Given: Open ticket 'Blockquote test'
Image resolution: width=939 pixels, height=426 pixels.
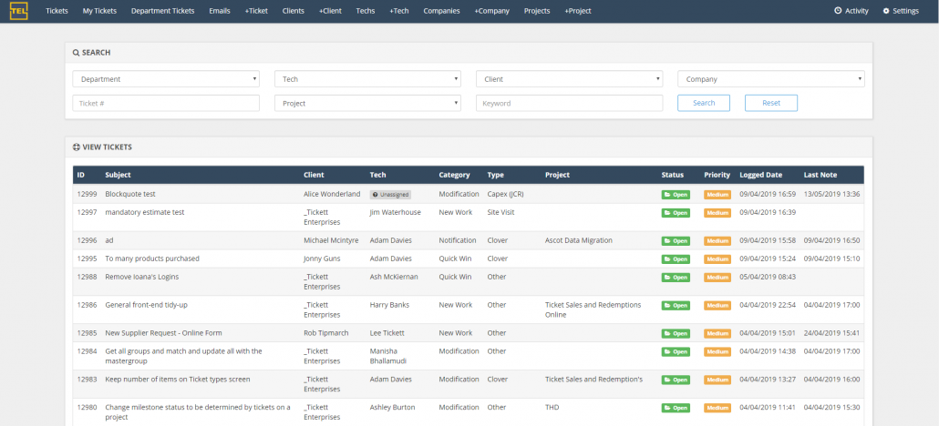Looking at the screenshot, I should pos(130,195).
